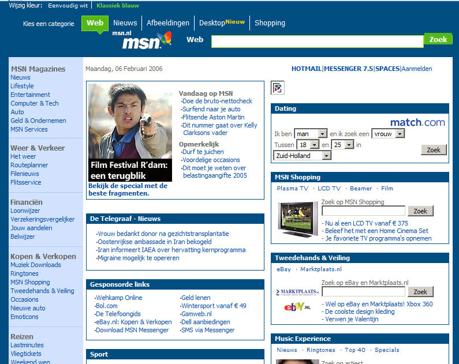The width and height of the screenshot is (459, 364).
Task: Click the main Web search field
Action: point(317,42)
